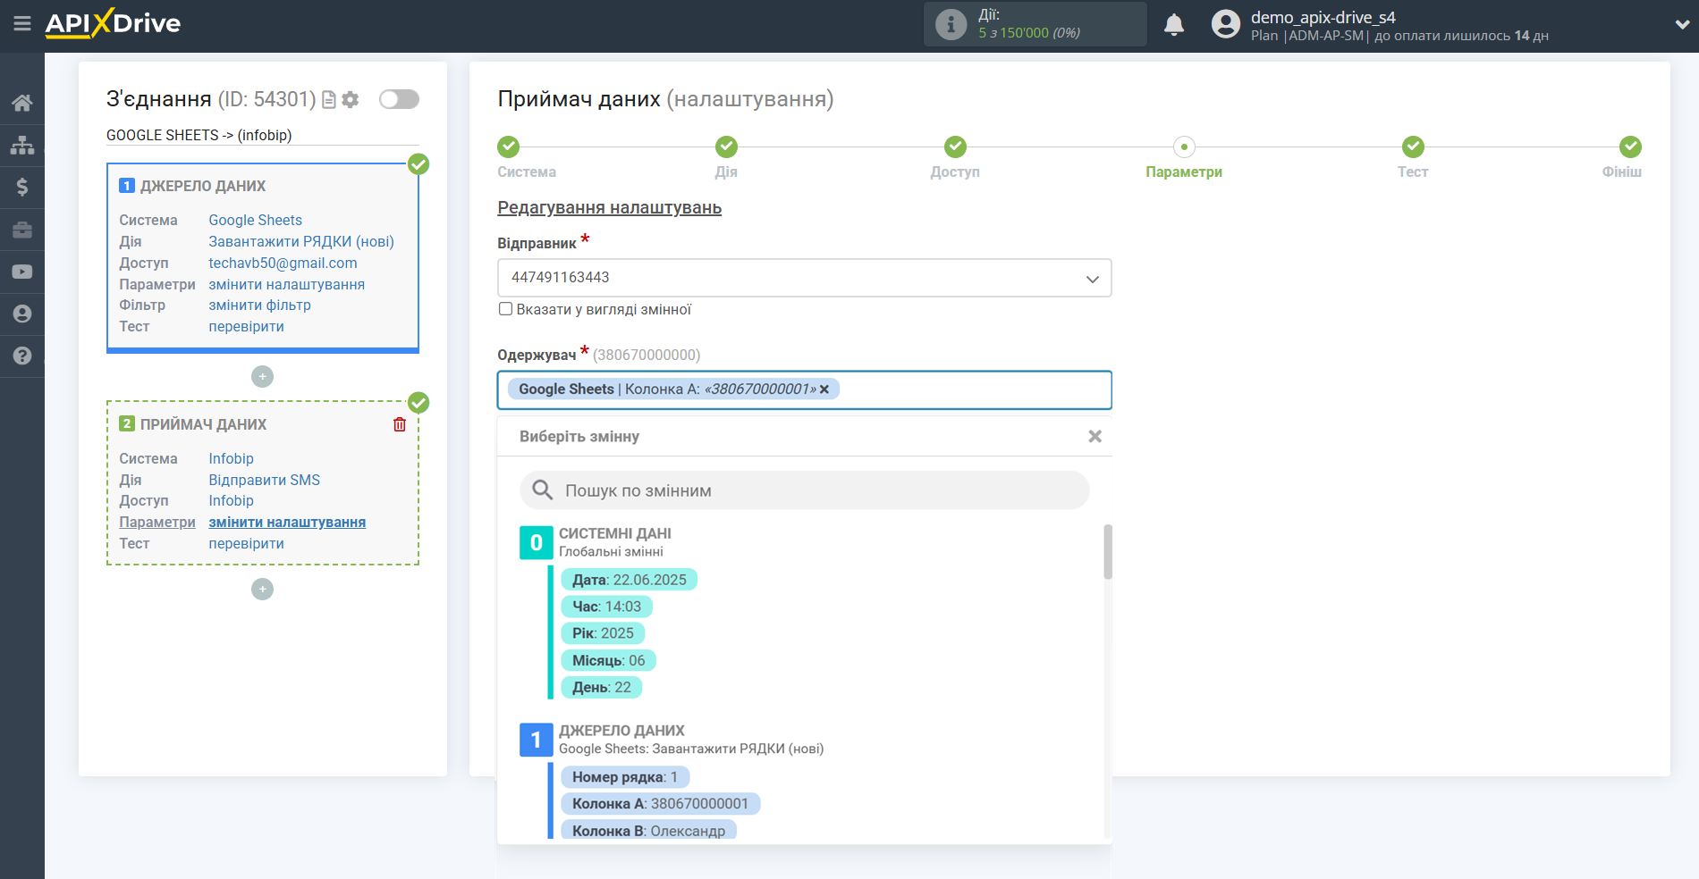This screenshot has height=879, width=1699.
Task: Delete the data receiver block
Action: tap(400, 424)
